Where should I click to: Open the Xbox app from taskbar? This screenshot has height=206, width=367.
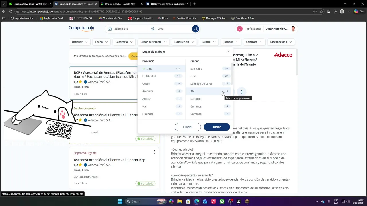[222, 201]
